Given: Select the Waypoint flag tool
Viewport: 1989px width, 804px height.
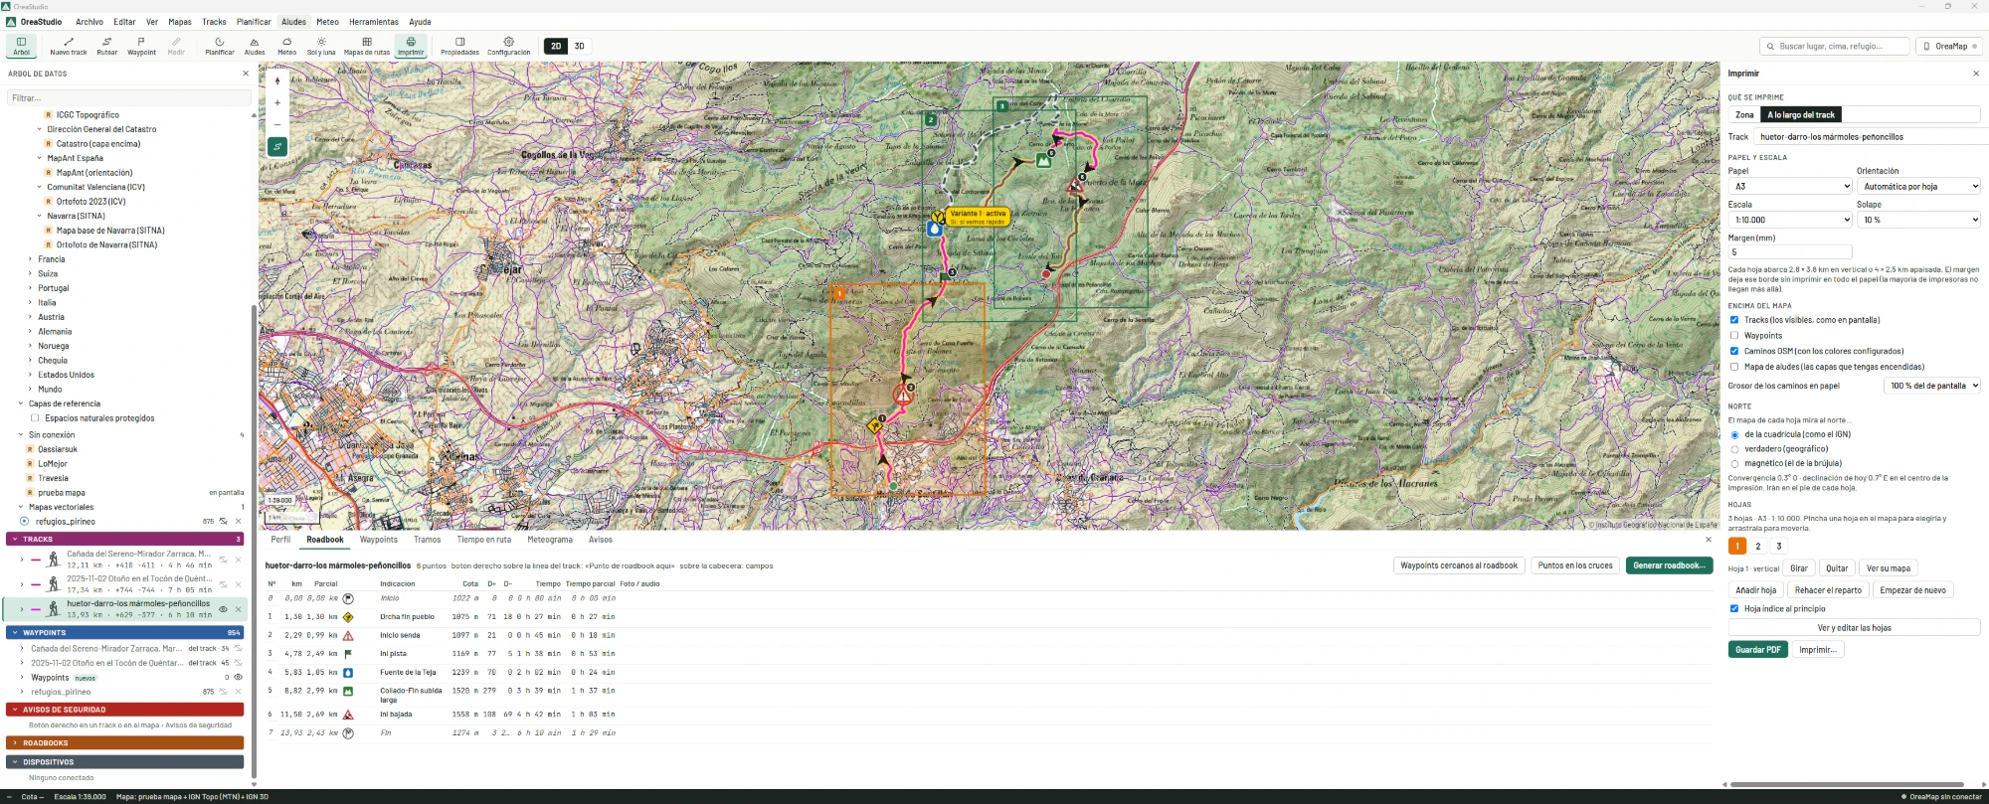Looking at the screenshot, I should [141, 46].
